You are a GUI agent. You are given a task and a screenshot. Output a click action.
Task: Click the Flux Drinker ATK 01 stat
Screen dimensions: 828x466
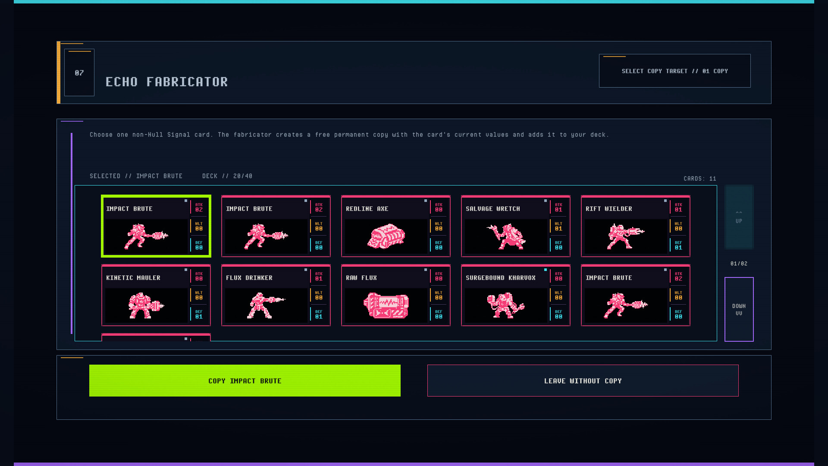coord(319,277)
